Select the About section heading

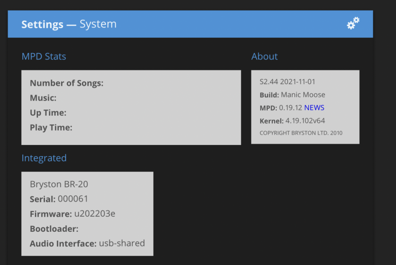pyautogui.click(x=265, y=56)
